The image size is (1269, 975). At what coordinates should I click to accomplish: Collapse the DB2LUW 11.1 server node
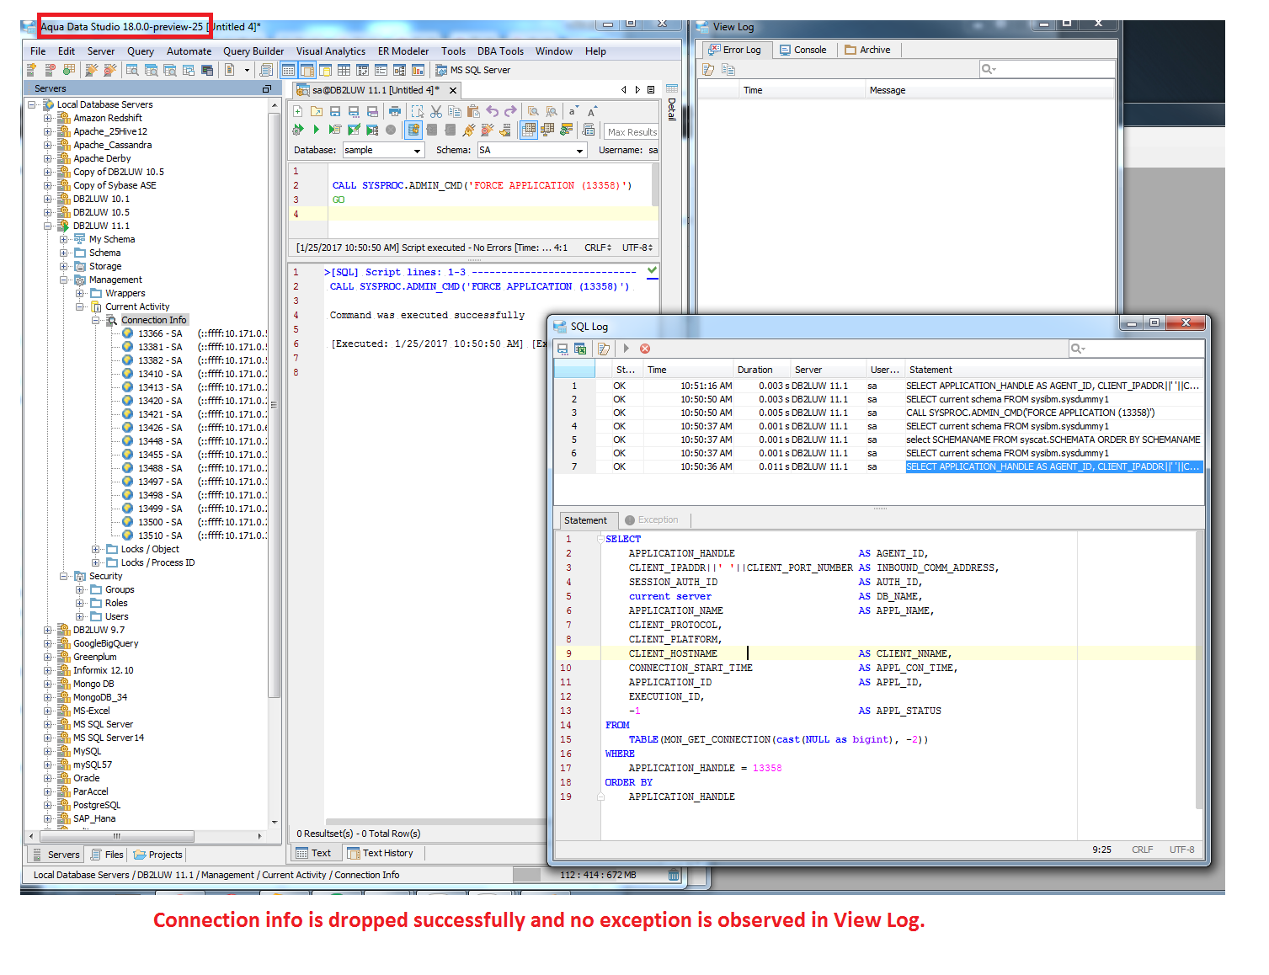(x=48, y=226)
